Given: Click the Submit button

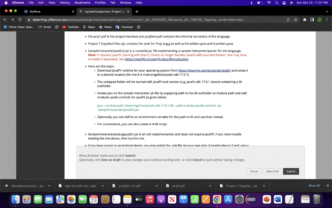Looking at the screenshot, I should click(x=291, y=171).
